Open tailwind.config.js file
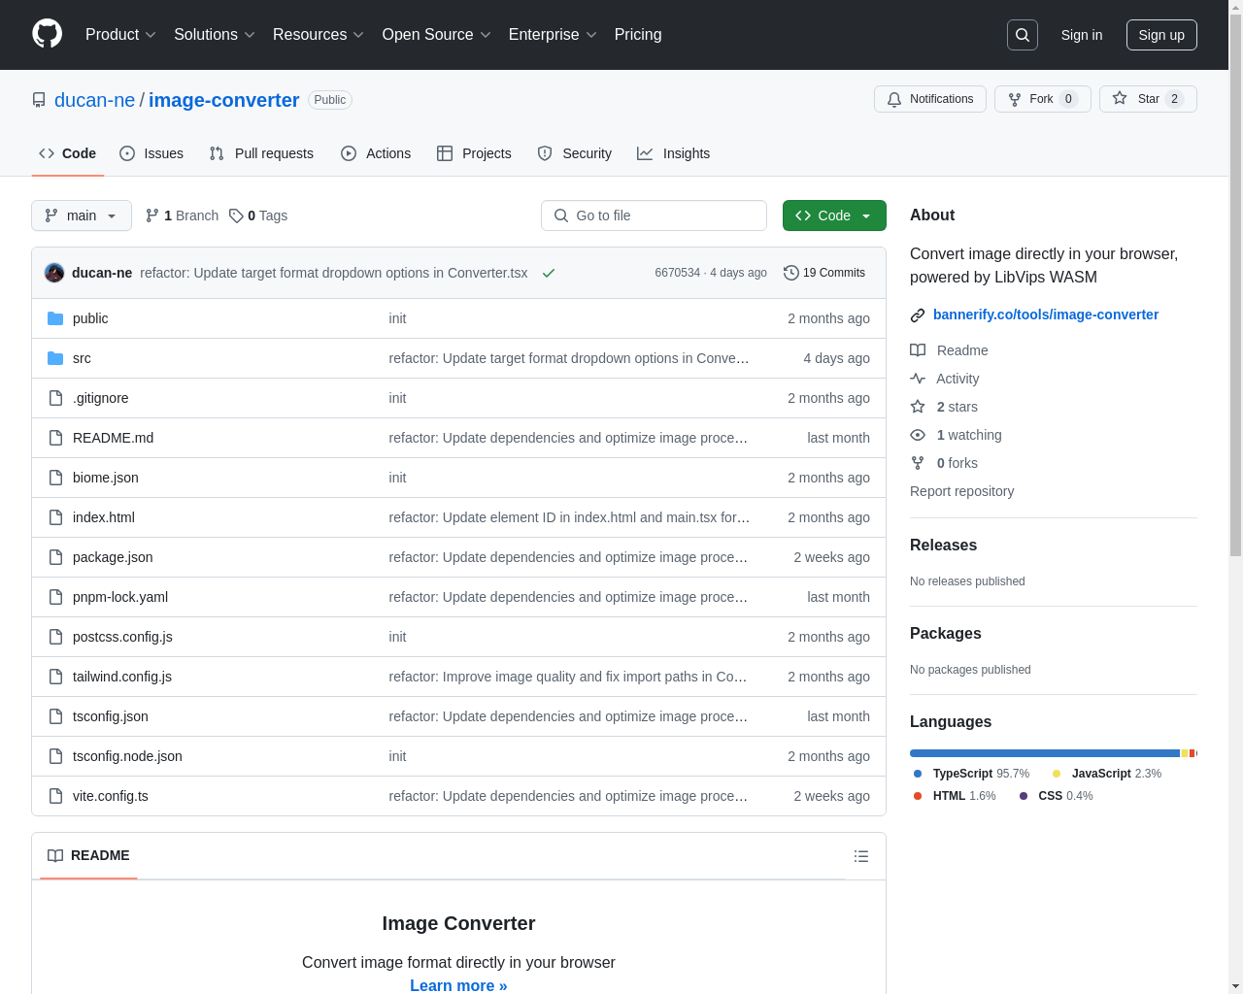 (x=122, y=677)
